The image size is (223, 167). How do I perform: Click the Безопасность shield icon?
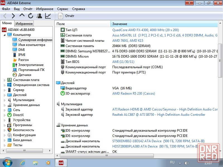(9, 130)
